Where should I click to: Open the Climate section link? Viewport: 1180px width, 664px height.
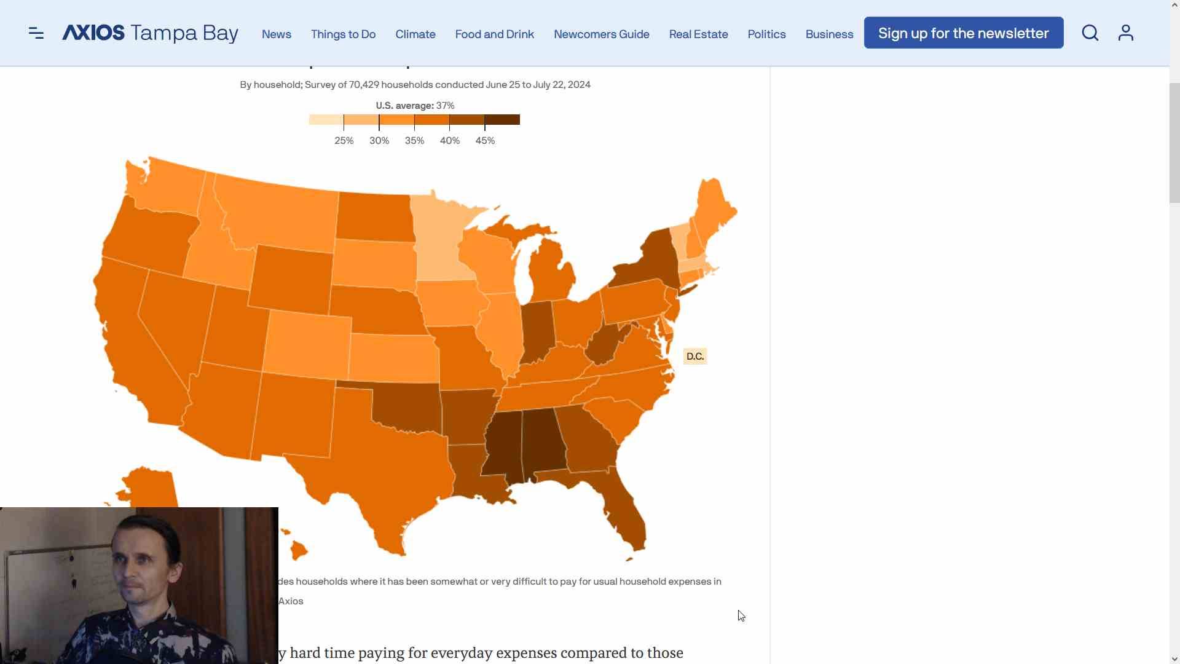pyautogui.click(x=415, y=34)
